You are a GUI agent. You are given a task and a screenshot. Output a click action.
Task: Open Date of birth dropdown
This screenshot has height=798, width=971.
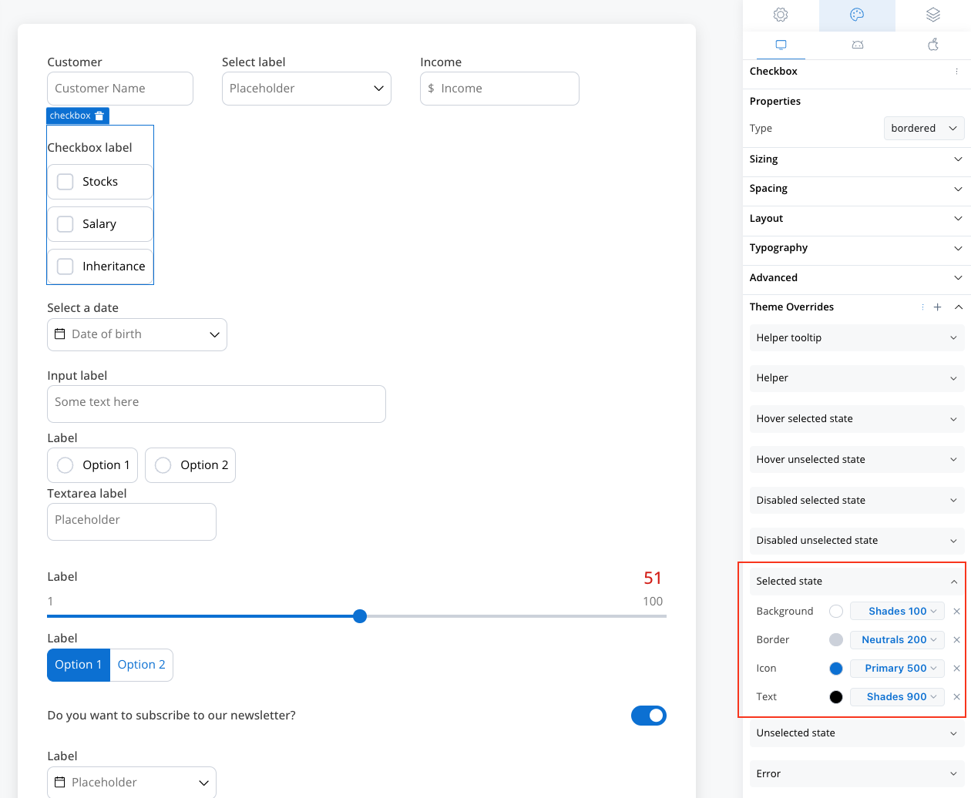point(137,334)
